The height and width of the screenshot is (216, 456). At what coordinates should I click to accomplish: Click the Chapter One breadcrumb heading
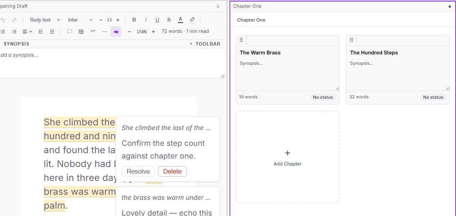(x=251, y=20)
